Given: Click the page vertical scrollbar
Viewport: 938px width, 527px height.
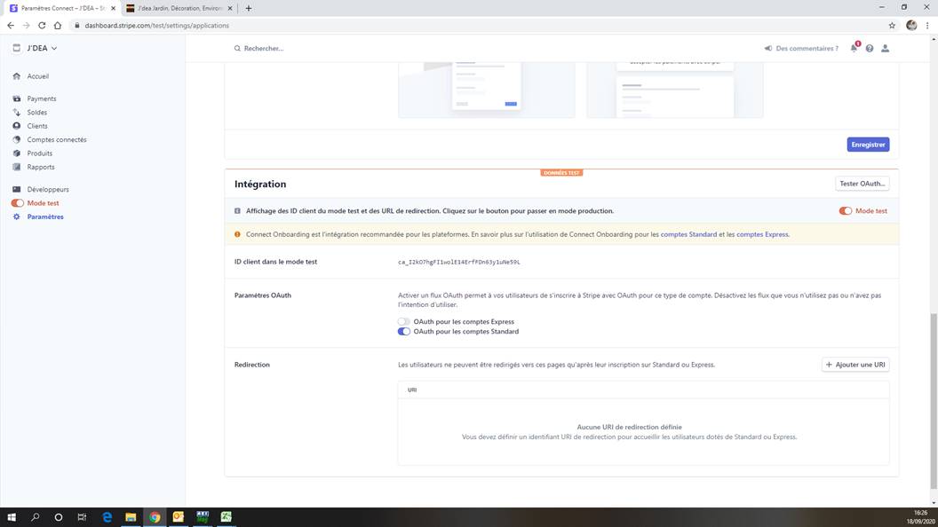Looking at the screenshot, I should pos(934,400).
